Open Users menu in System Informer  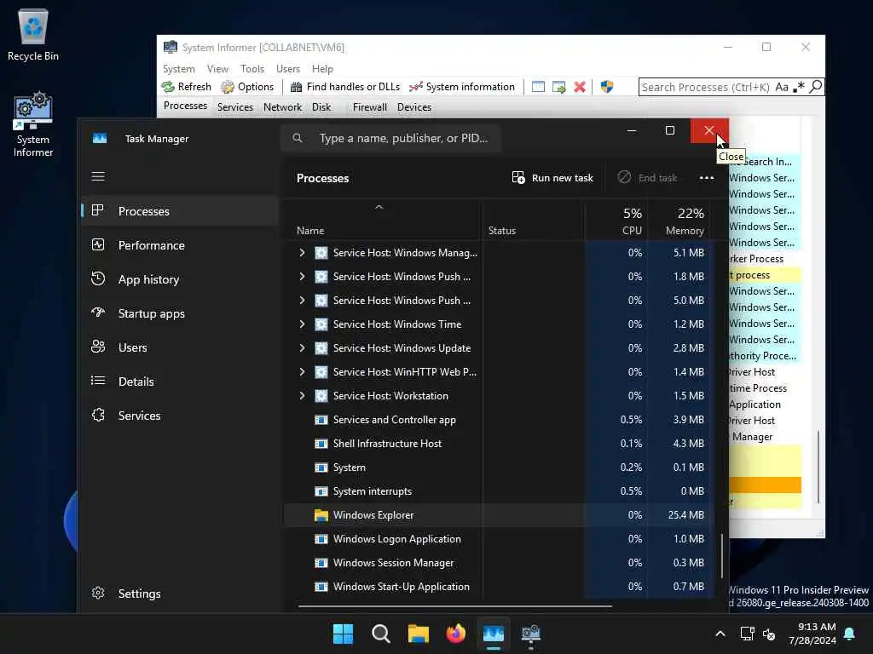click(x=288, y=69)
